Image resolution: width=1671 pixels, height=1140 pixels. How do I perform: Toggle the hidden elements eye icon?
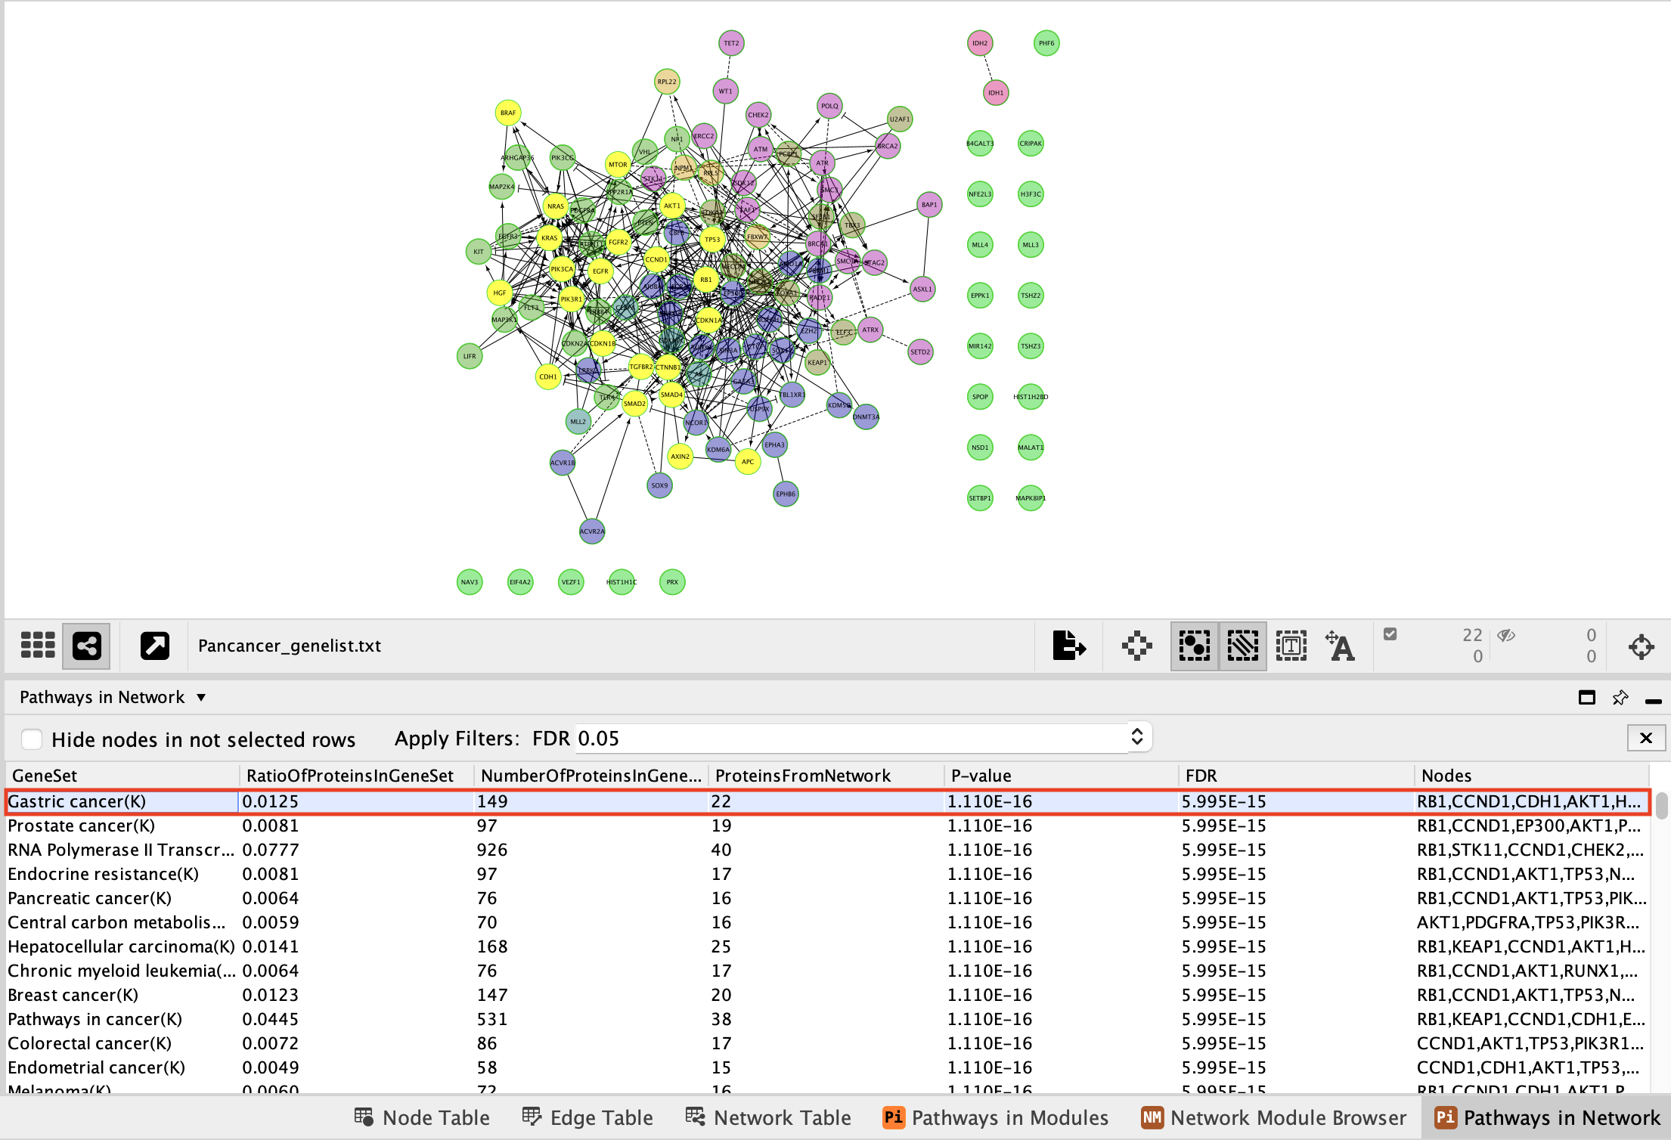click(1506, 635)
